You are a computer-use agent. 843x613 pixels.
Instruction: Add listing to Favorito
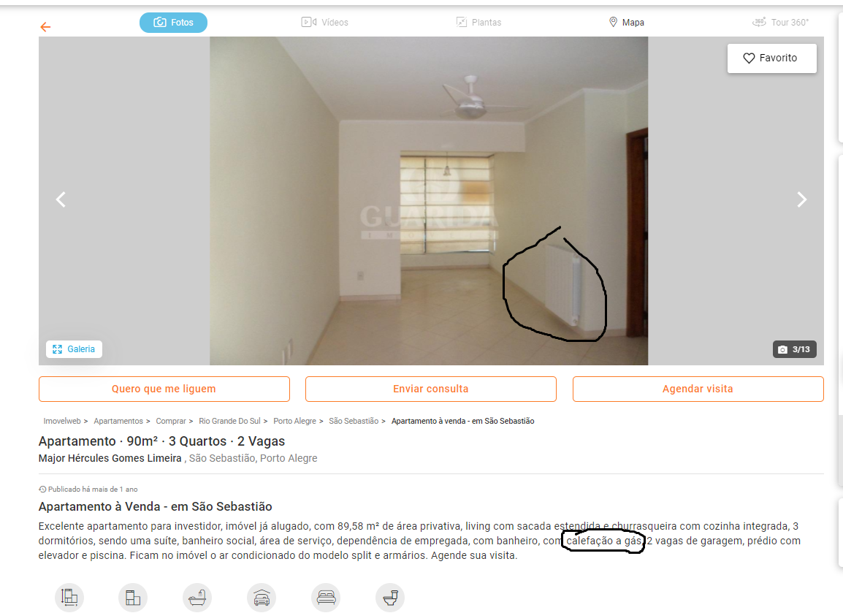[771, 58]
